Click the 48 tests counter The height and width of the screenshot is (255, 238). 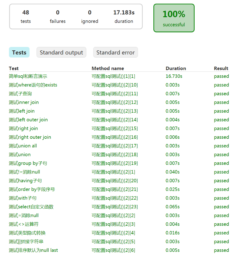tap(26, 17)
